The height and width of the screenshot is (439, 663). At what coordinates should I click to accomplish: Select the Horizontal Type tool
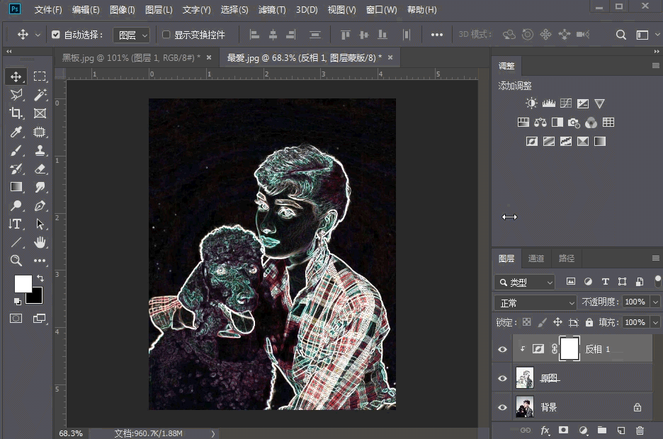16,224
